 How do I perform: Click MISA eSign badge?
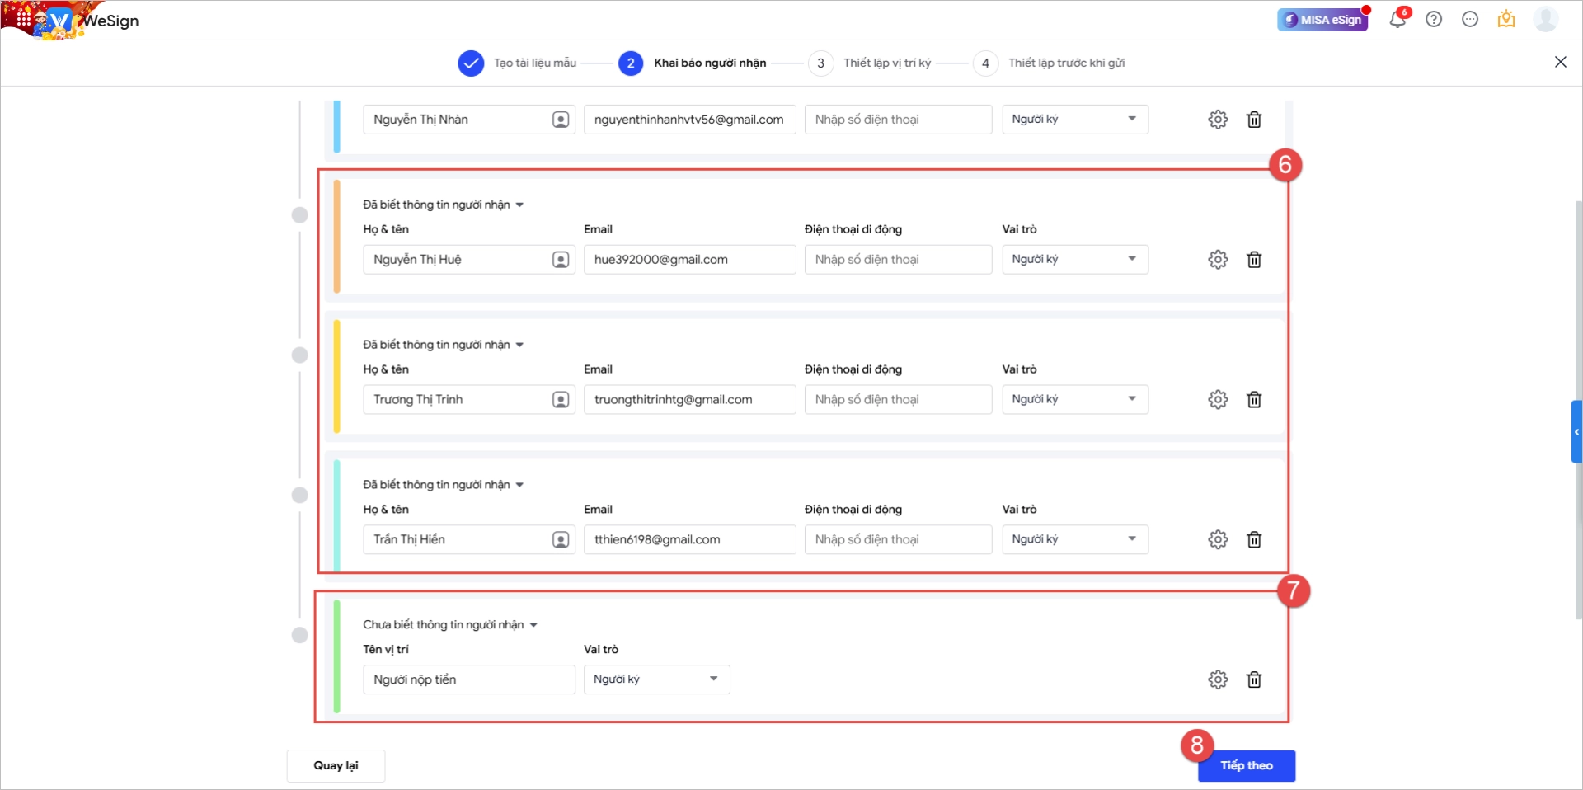point(1322,20)
